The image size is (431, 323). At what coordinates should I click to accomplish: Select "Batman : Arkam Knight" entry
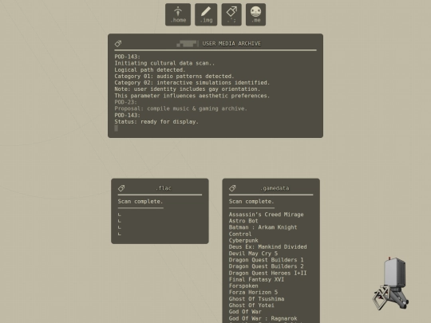263,227
